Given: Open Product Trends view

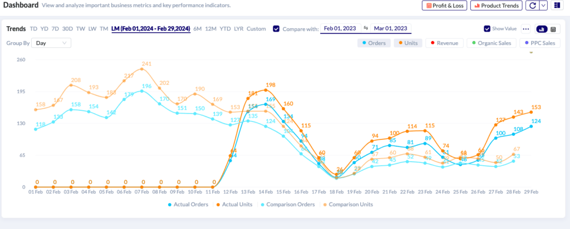Looking at the screenshot, I should 496,6.
